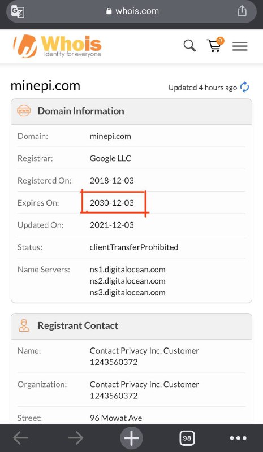
Task: Open the search magnifier icon
Action: 189,46
